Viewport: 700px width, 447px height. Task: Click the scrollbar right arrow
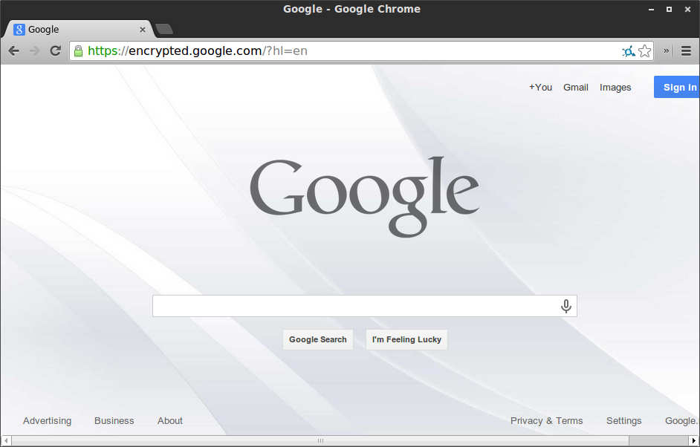(x=694, y=441)
